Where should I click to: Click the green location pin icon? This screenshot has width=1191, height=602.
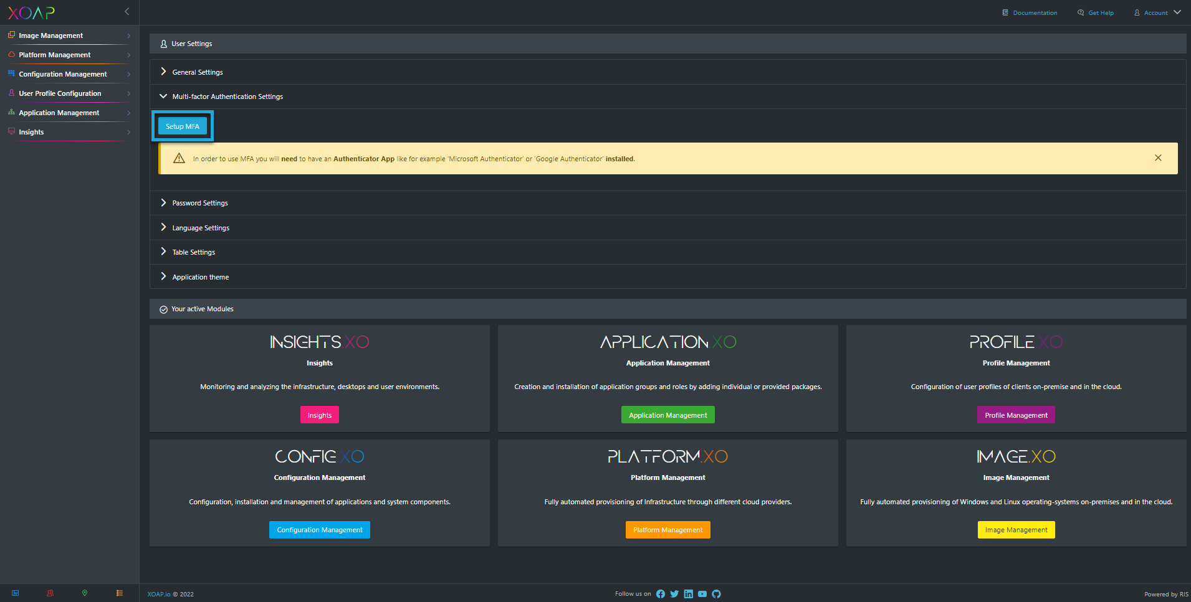tap(85, 593)
